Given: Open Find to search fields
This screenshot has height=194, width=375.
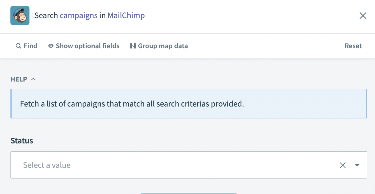Looking at the screenshot, I should (26, 46).
